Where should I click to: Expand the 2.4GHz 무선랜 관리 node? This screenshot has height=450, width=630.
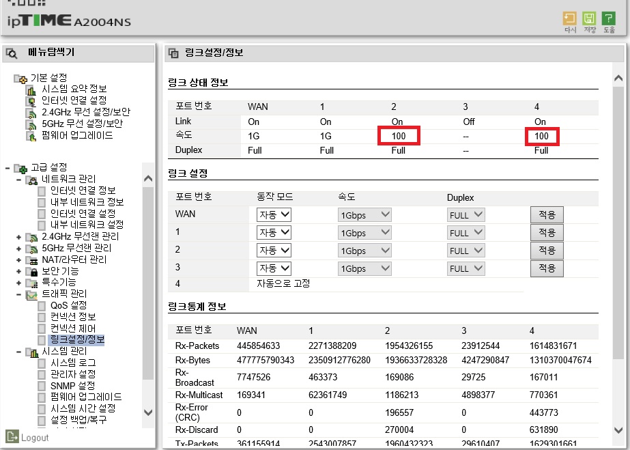pyautogui.click(x=18, y=238)
